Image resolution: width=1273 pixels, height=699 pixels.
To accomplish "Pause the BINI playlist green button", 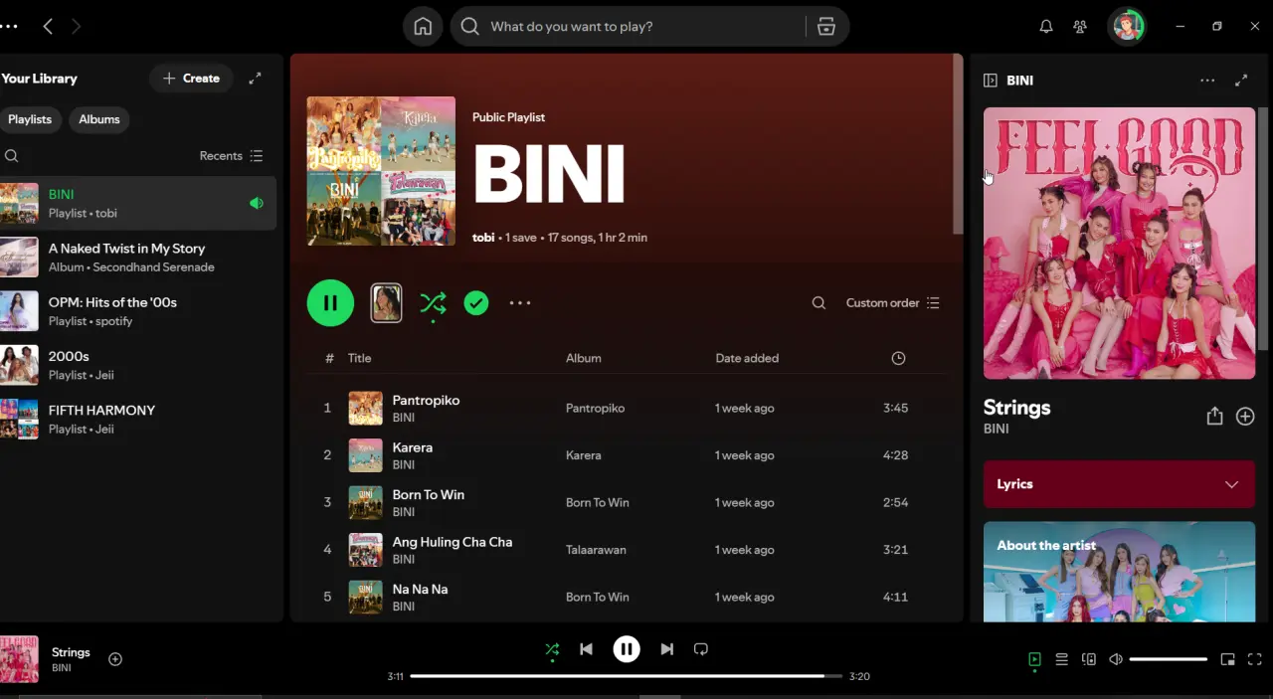I will [x=330, y=302].
